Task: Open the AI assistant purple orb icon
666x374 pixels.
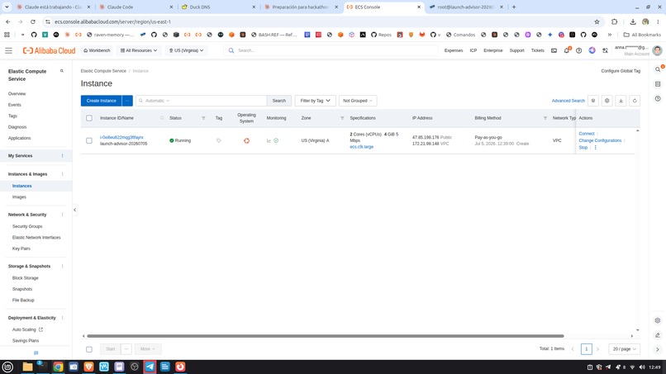Action: click(x=592, y=50)
